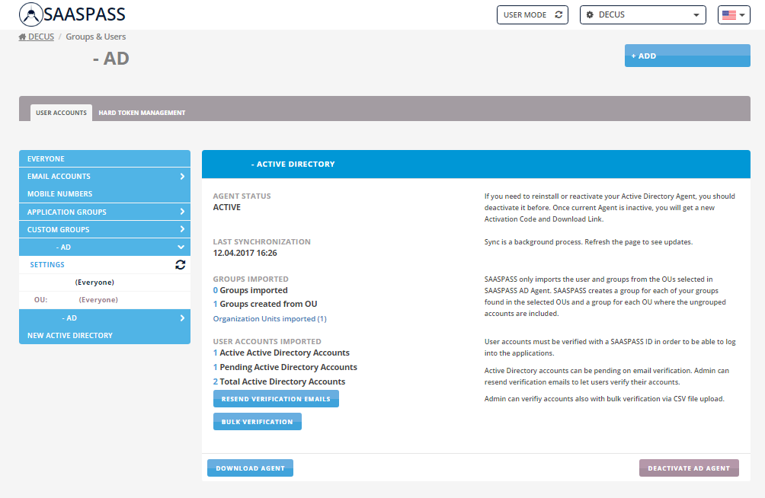This screenshot has width=765, height=498.
Task: Switch to Hard Token Management tab
Action: pyautogui.click(x=142, y=113)
